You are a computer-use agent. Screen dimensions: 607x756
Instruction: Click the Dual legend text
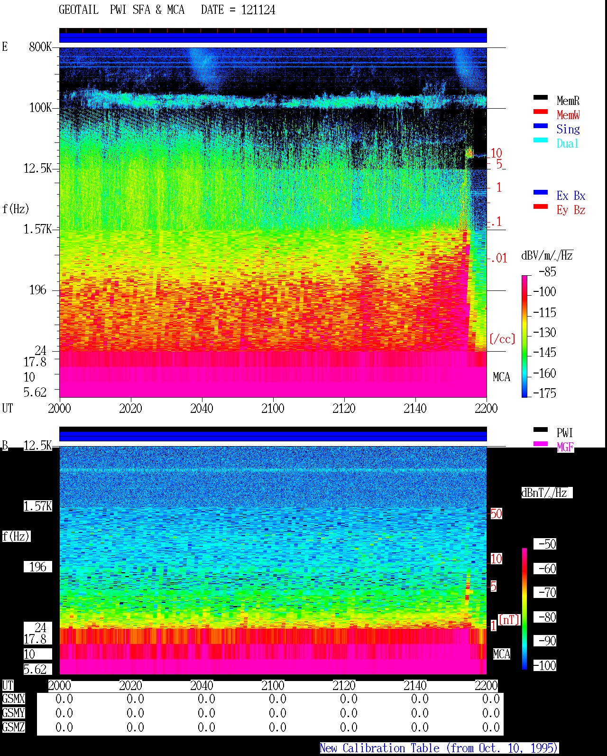tap(568, 143)
